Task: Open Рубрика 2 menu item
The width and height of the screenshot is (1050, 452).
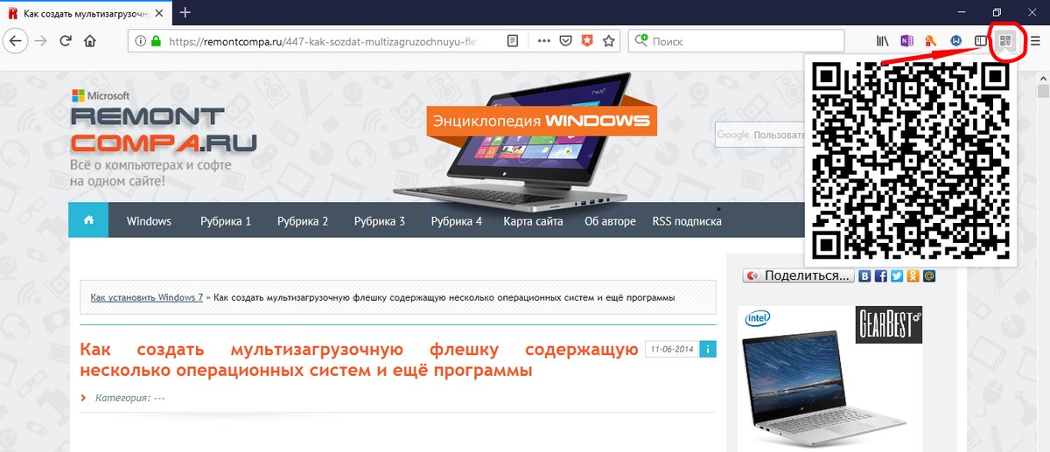Action: coord(303,221)
